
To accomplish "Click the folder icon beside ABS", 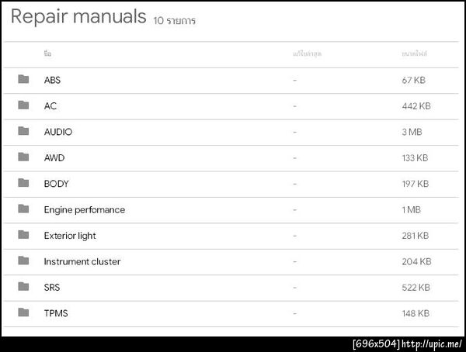I will [23, 79].
